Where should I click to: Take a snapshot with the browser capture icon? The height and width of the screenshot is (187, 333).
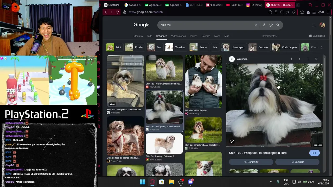pos(282,12)
